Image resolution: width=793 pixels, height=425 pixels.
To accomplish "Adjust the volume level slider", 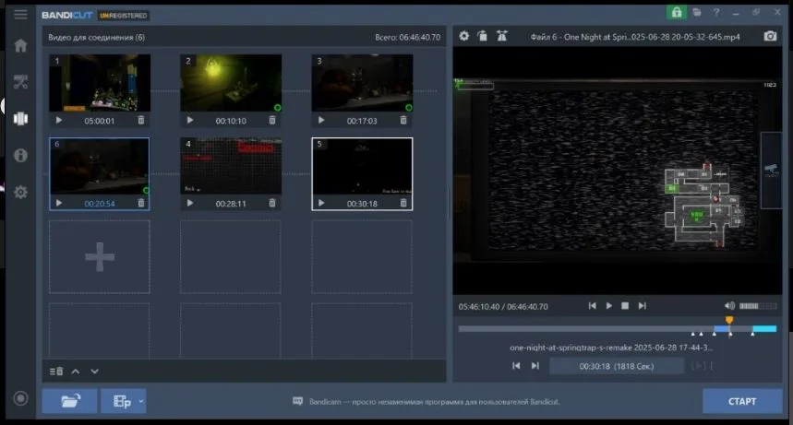I will click(x=758, y=306).
